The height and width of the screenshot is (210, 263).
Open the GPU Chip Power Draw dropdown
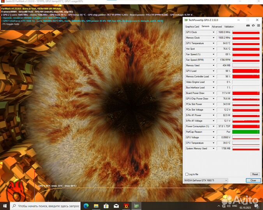[214, 98]
